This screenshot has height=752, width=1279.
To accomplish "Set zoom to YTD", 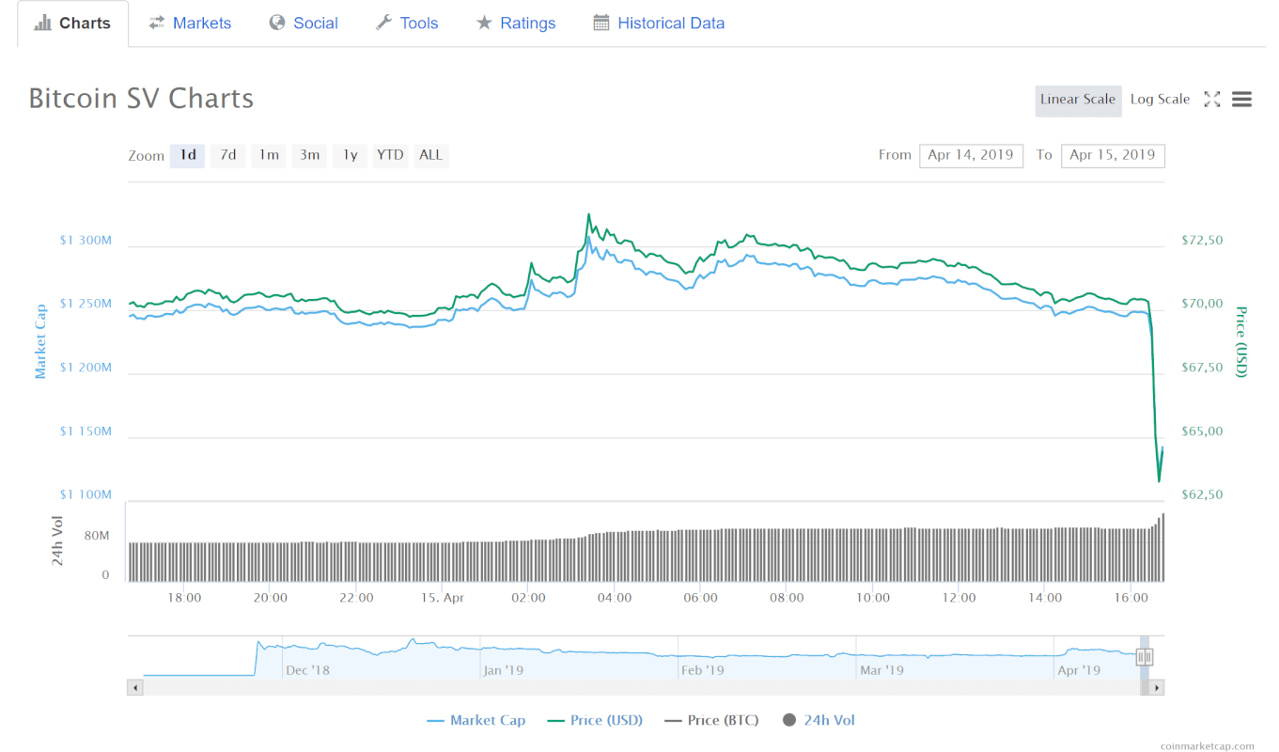I will (390, 155).
